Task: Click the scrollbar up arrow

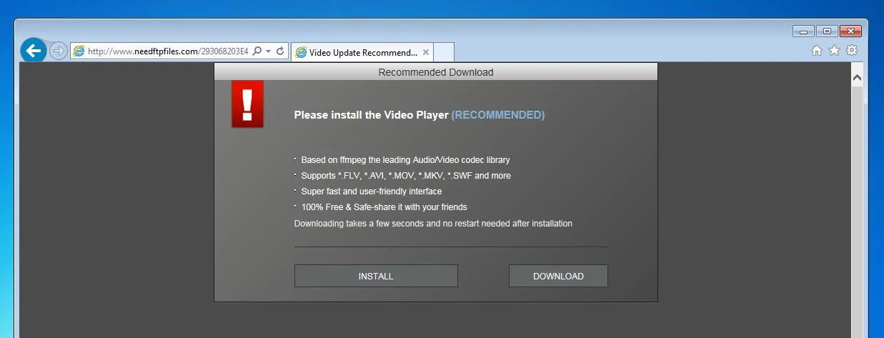Action: point(857,77)
